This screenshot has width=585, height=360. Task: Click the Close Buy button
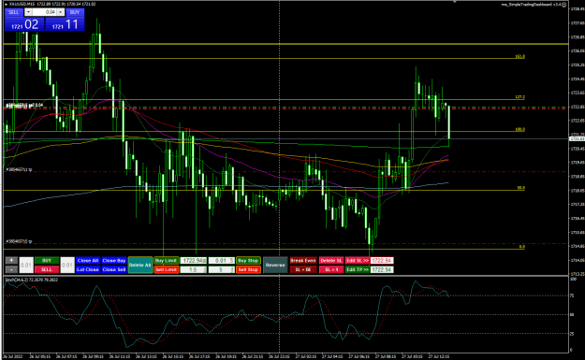tap(114, 261)
